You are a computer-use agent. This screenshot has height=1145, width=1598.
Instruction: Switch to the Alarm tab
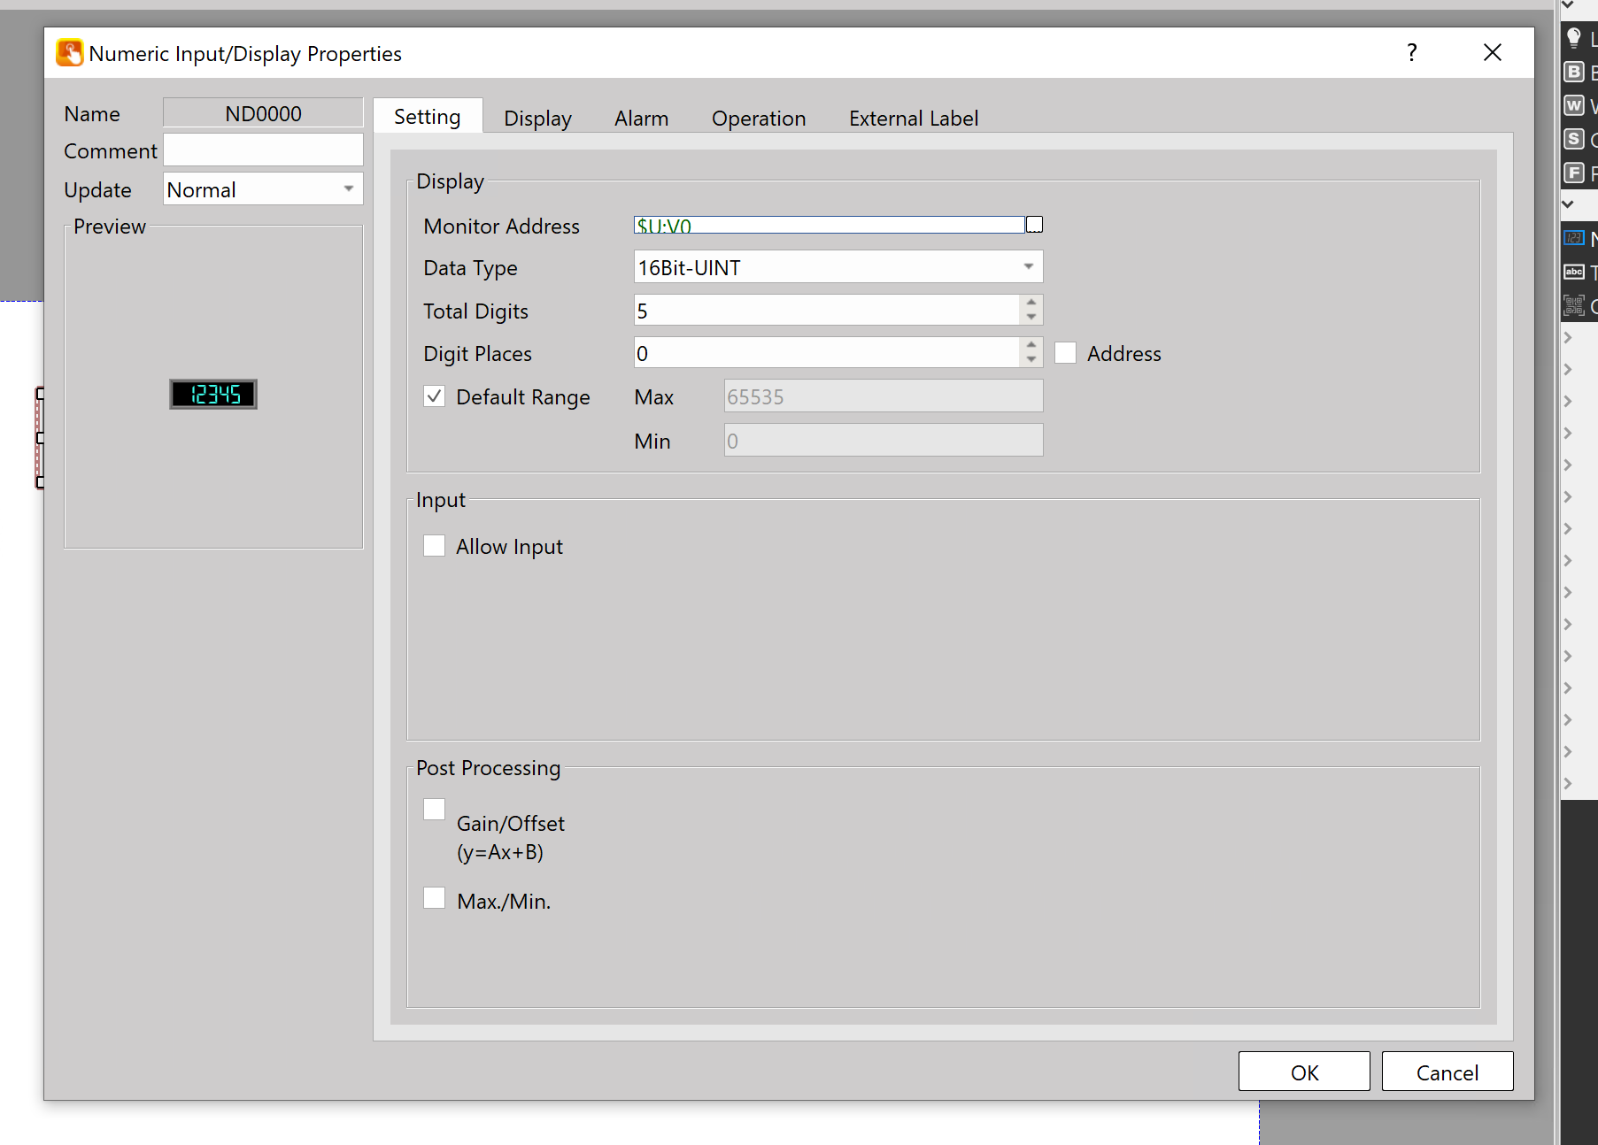[x=641, y=119]
